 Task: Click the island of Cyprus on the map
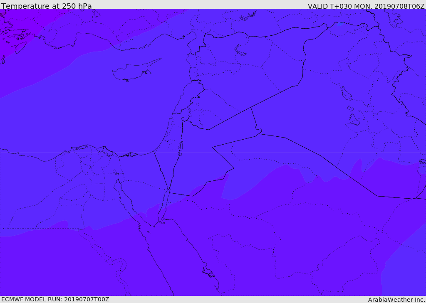[x=136, y=71]
